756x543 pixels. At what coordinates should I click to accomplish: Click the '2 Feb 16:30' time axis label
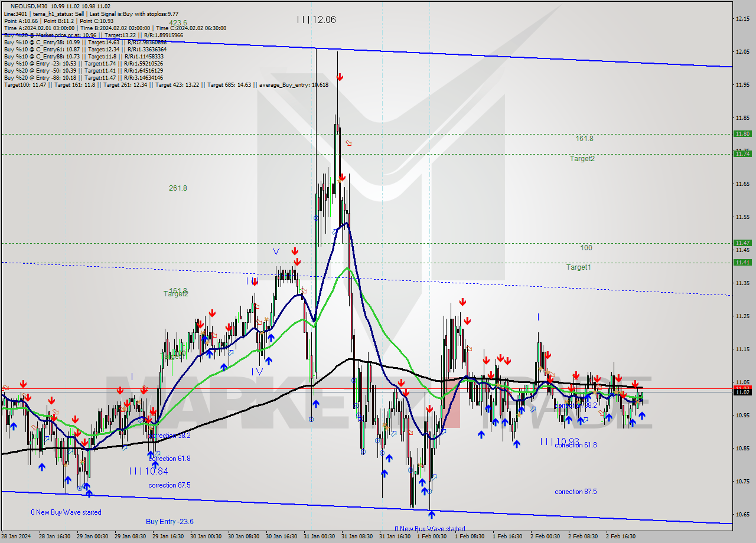tap(621, 537)
